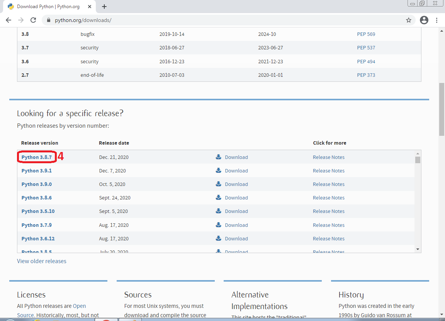Bookmark this page with star icon
This screenshot has width=445, height=321.
pyautogui.click(x=408, y=20)
